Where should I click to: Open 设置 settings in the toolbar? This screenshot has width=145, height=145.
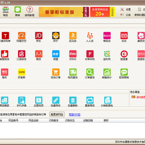coord(126,10)
